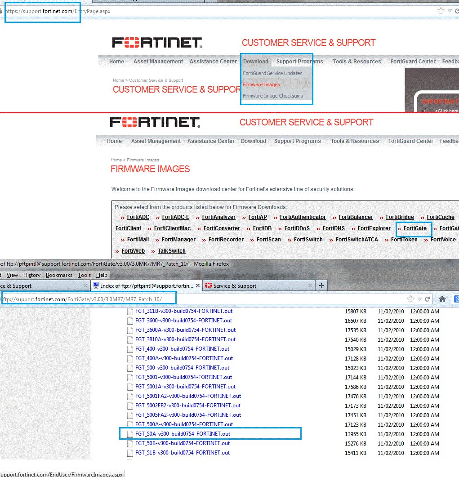Image resolution: width=459 pixels, height=477 pixels.
Task: Open Assistance Center in upper navigation bar
Action: [x=213, y=62]
